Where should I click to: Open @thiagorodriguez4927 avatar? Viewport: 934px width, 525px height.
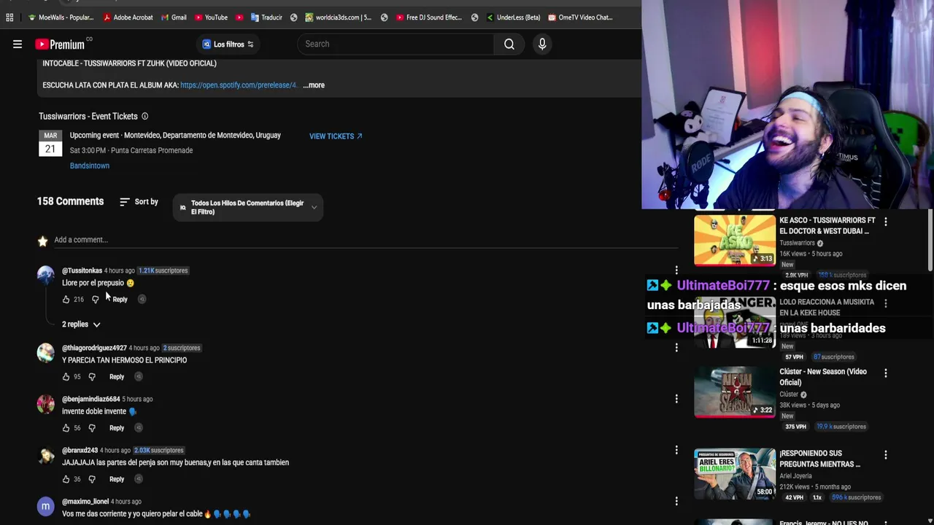(46, 353)
